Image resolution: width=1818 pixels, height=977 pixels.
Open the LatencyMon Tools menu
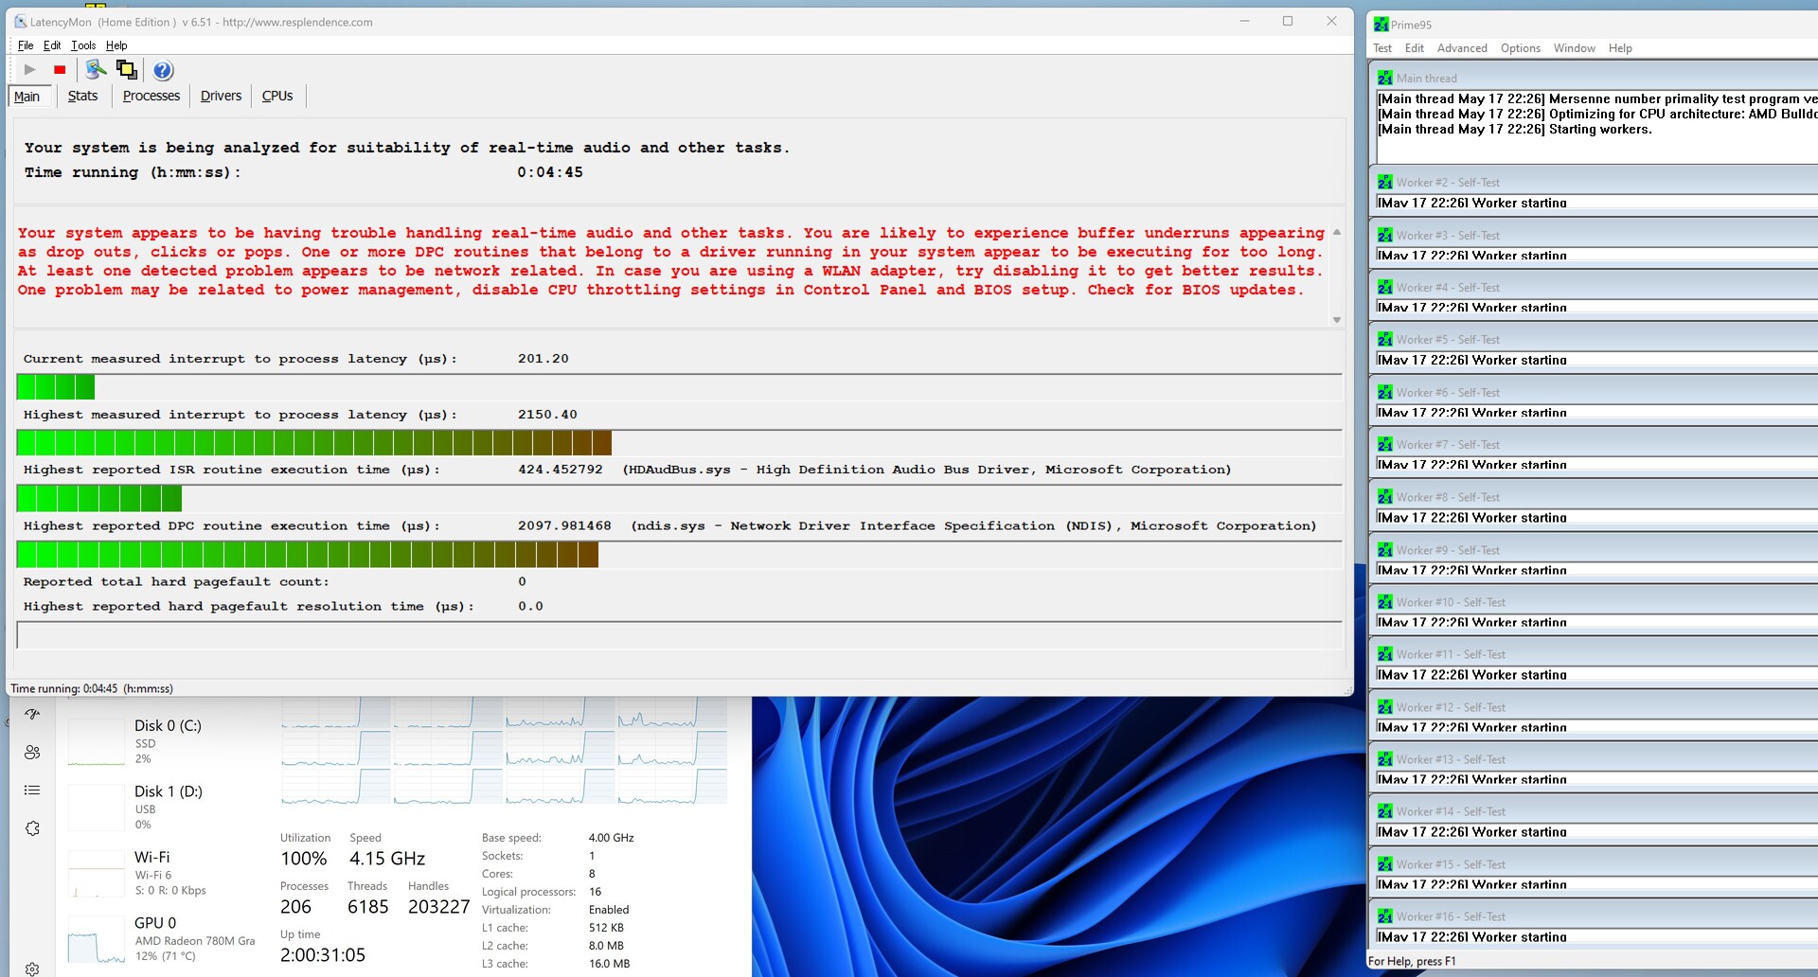point(83,45)
